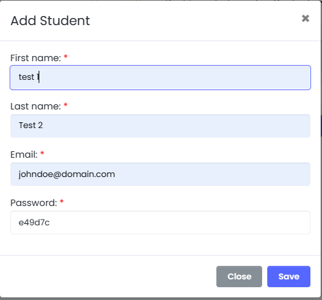Viewport: 322px width, 300px height.
Task: Focus the First name input field
Action: 160,77
